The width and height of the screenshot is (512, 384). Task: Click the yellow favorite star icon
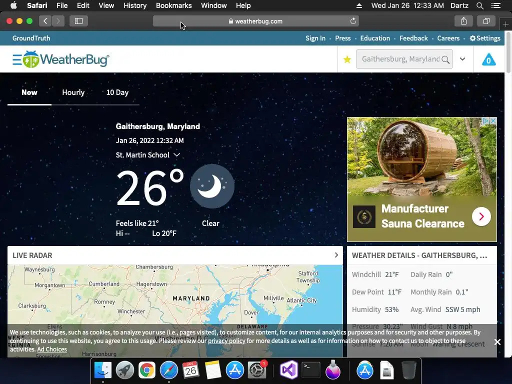[347, 59]
